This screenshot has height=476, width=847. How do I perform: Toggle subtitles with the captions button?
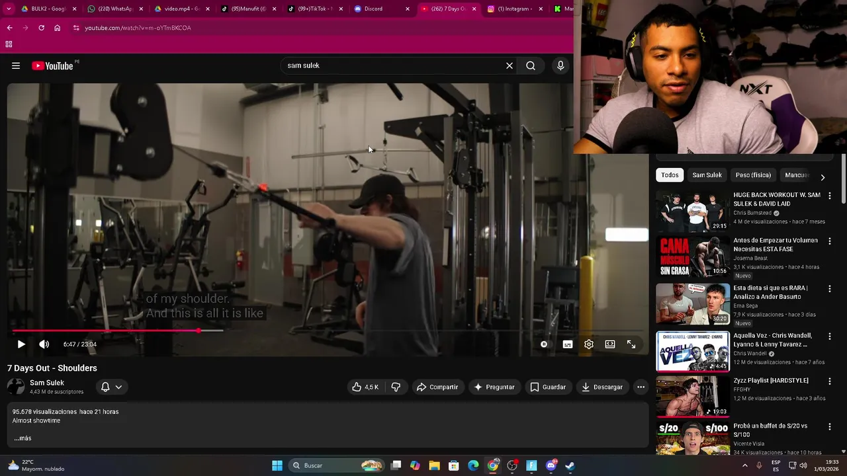568,344
